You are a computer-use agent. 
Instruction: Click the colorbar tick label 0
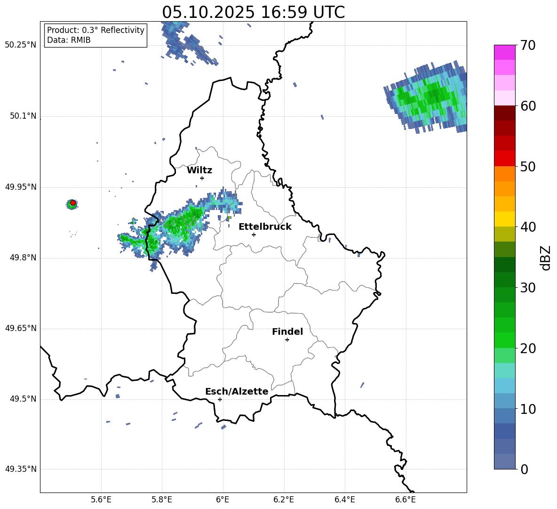[x=524, y=469]
